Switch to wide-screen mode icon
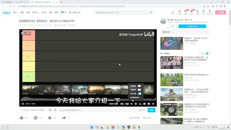The image size is (231, 130). pos(144,104)
